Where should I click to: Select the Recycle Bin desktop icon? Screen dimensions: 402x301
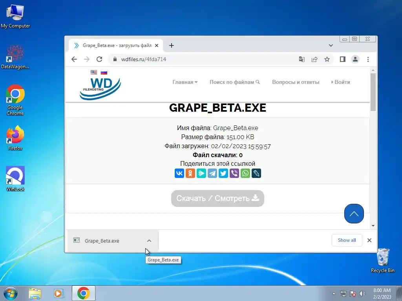point(383,260)
